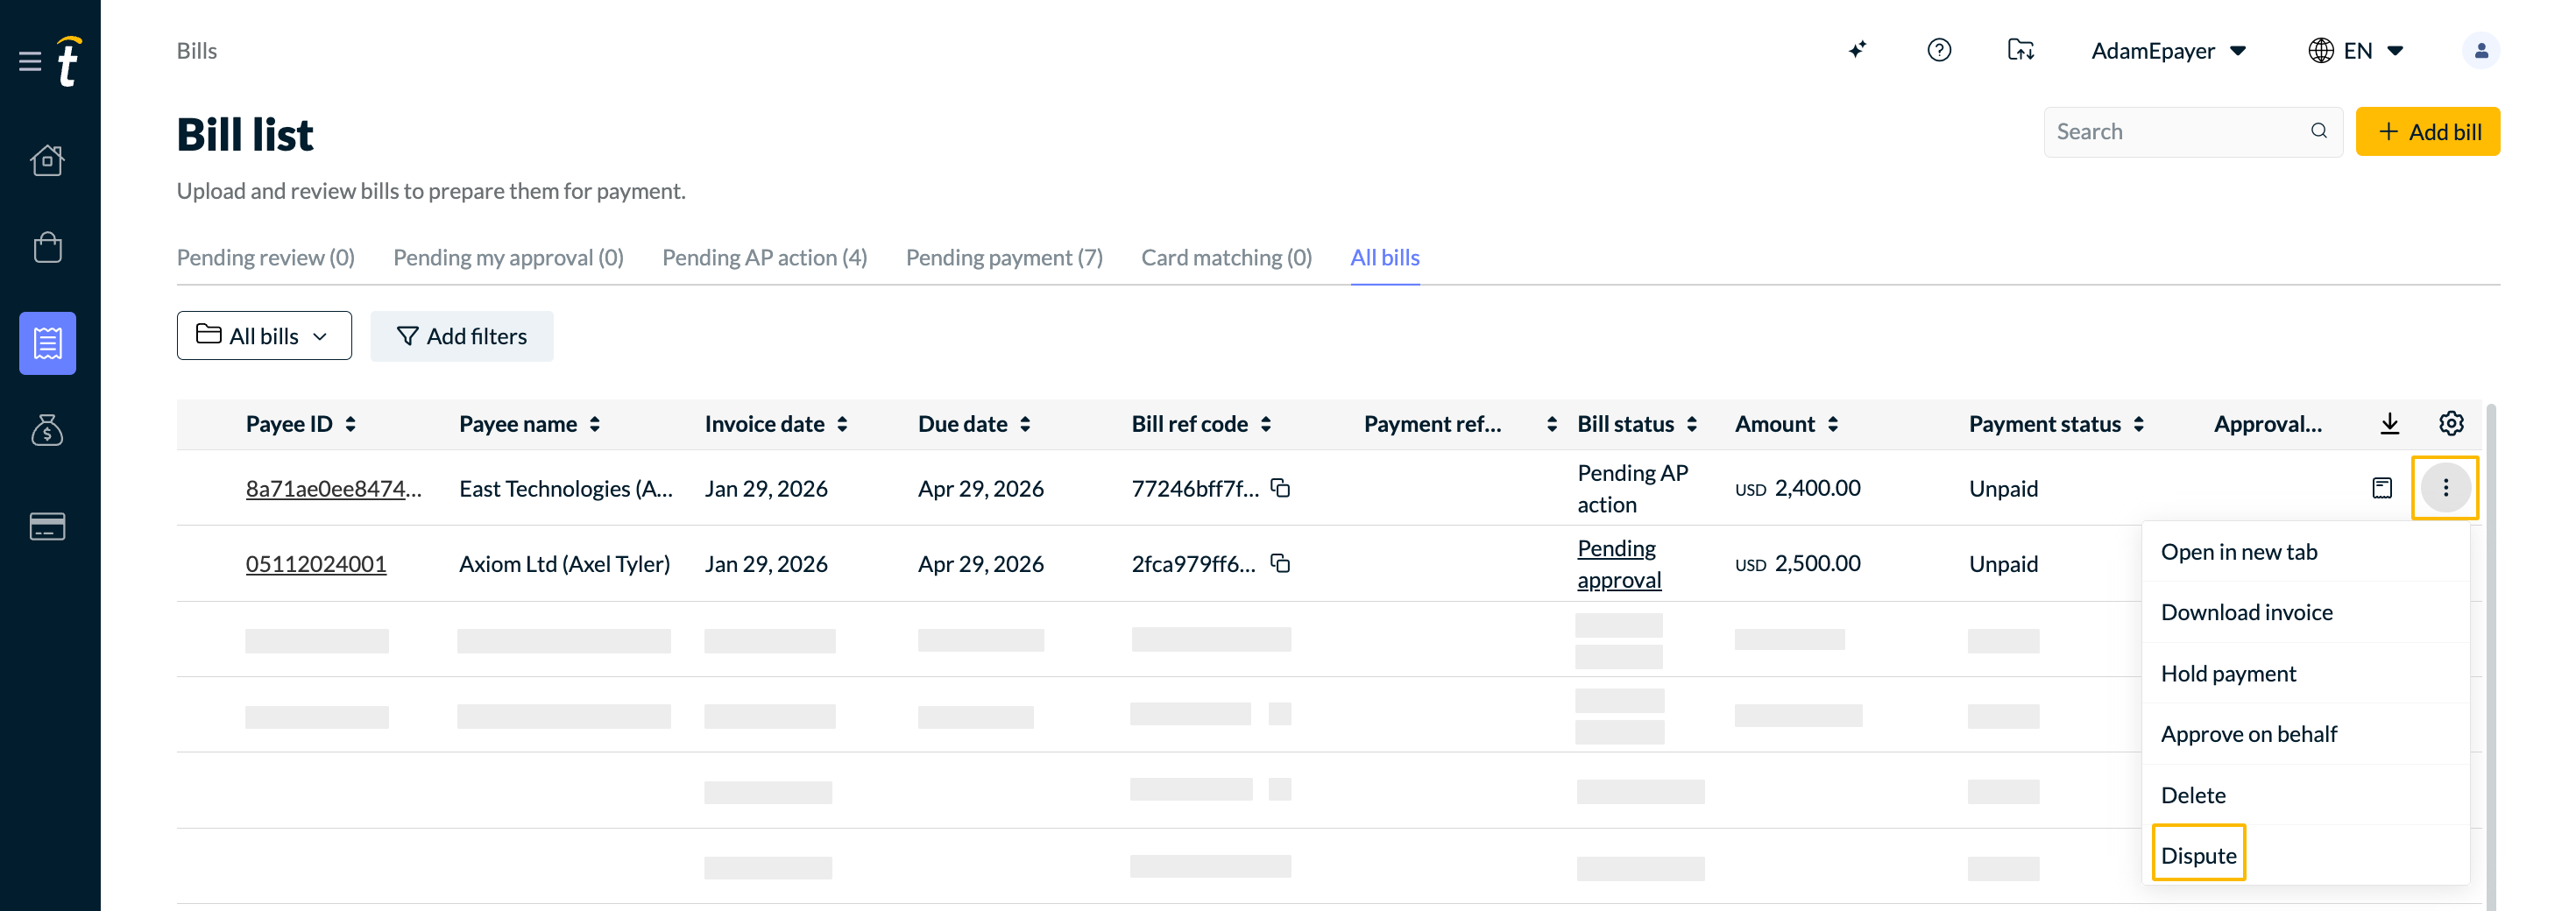Viewport: 2576px width, 911px height.
Task: Click the USD 2,400.00 amount
Action: (x=1797, y=488)
